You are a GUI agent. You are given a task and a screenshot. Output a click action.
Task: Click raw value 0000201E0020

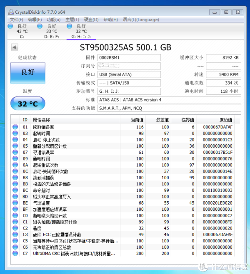pos(217,203)
